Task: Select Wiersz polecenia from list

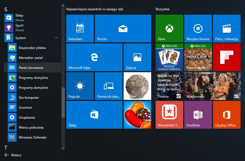Action: 31,128
